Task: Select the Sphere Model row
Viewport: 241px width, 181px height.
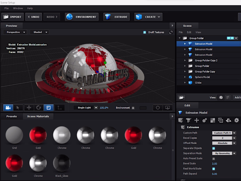Action: pos(209,77)
